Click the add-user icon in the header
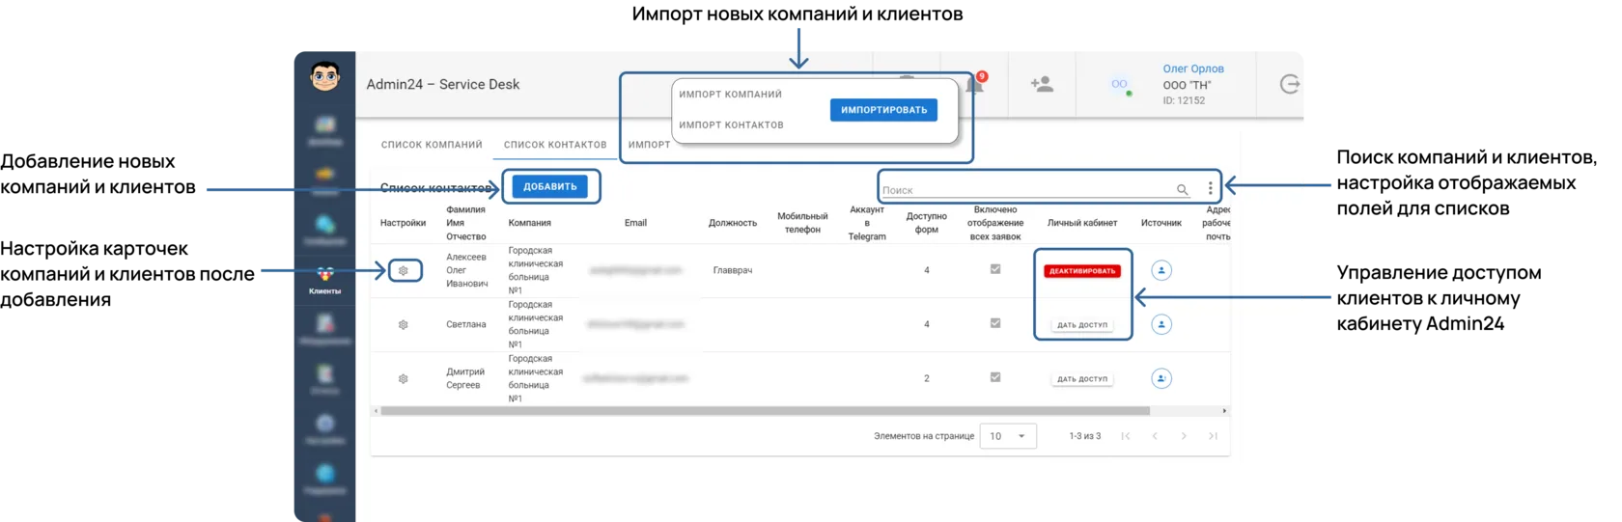The height and width of the screenshot is (522, 1622). (1042, 84)
